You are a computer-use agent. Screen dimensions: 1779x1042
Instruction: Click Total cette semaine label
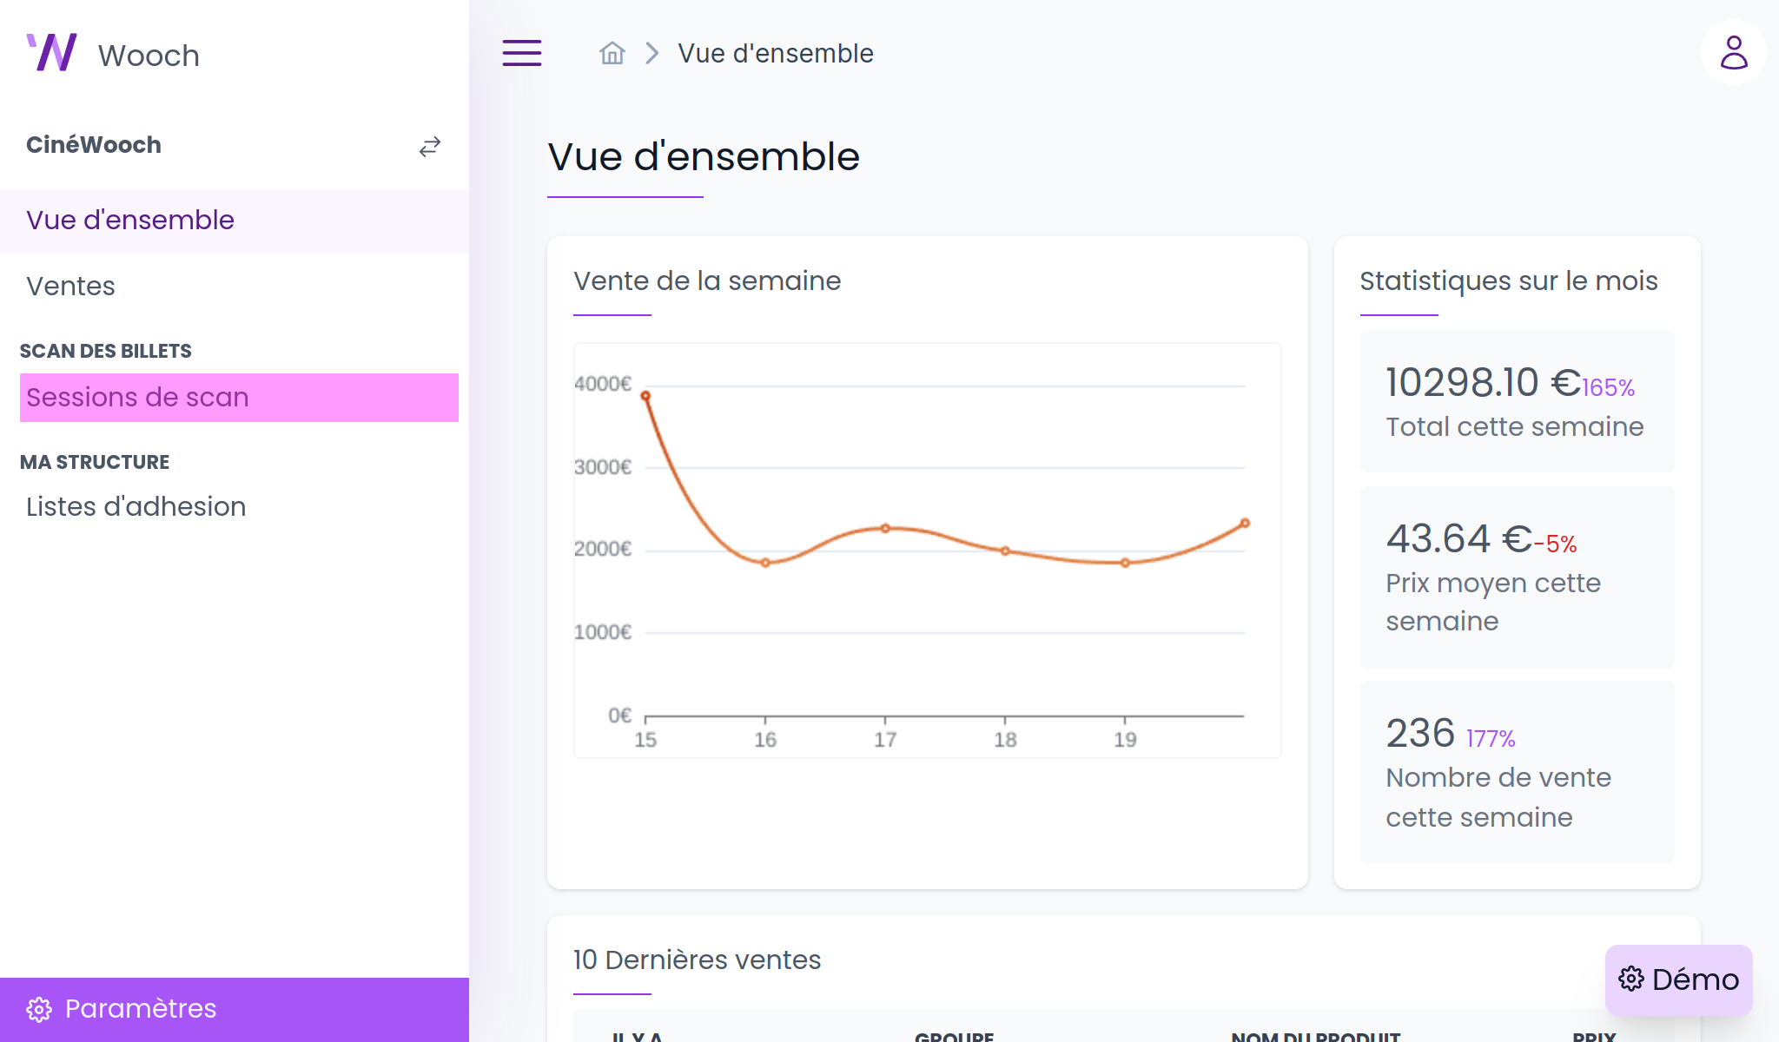click(x=1514, y=427)
